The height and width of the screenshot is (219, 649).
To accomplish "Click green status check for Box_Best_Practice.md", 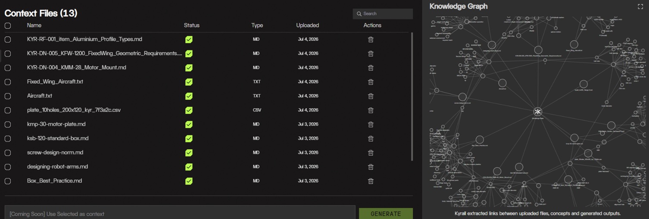I will 189,181.
